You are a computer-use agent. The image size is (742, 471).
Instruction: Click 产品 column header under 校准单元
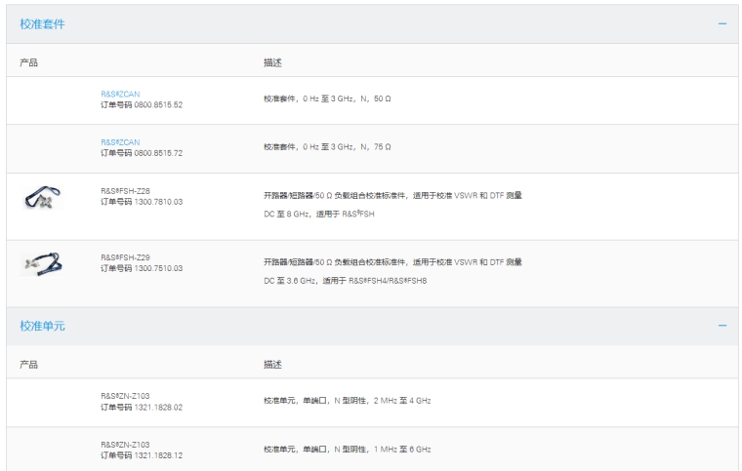pos(29,364)
